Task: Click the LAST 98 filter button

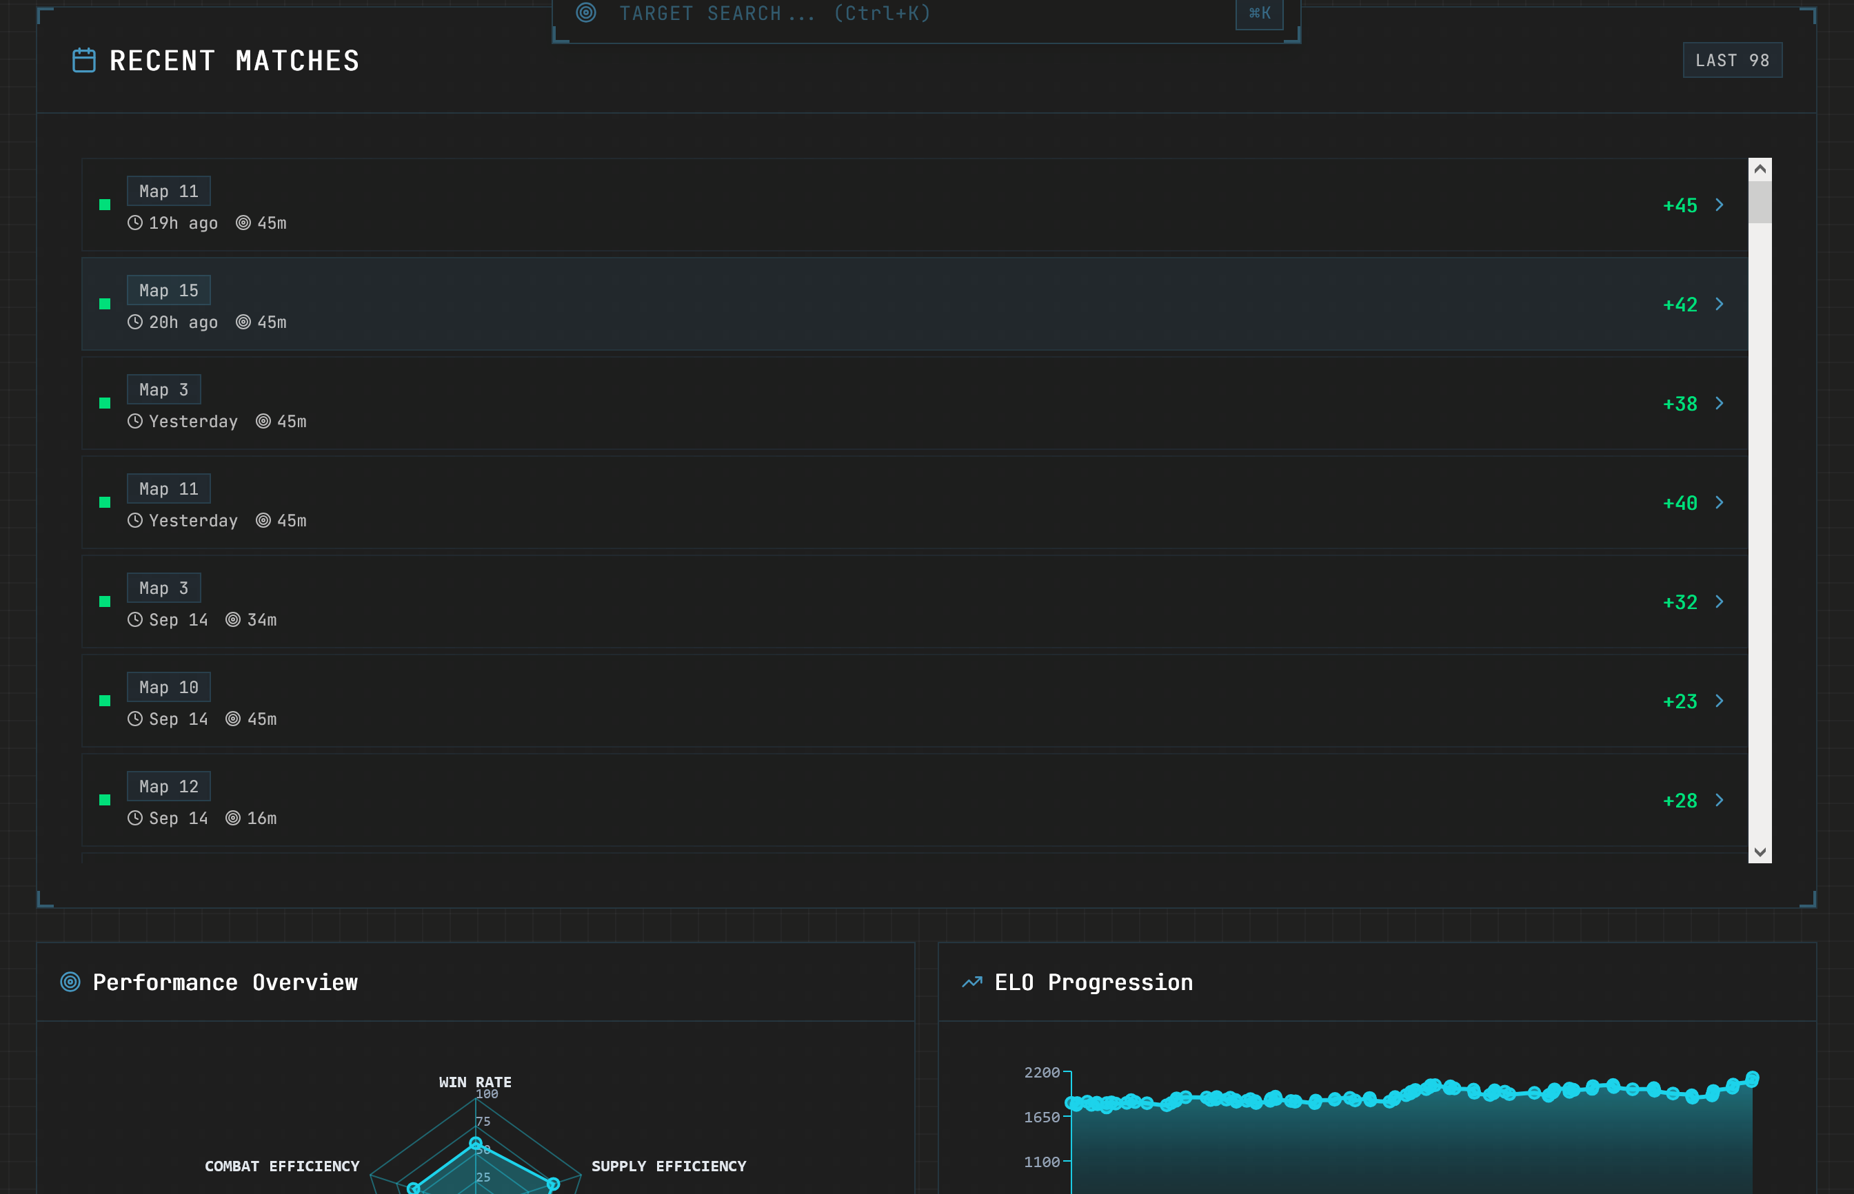Action: click(1731, 61)
